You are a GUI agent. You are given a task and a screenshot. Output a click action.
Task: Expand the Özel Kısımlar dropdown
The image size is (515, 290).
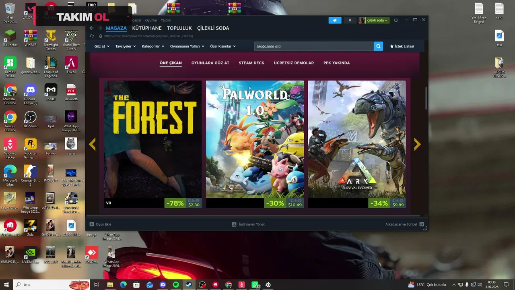223,46
